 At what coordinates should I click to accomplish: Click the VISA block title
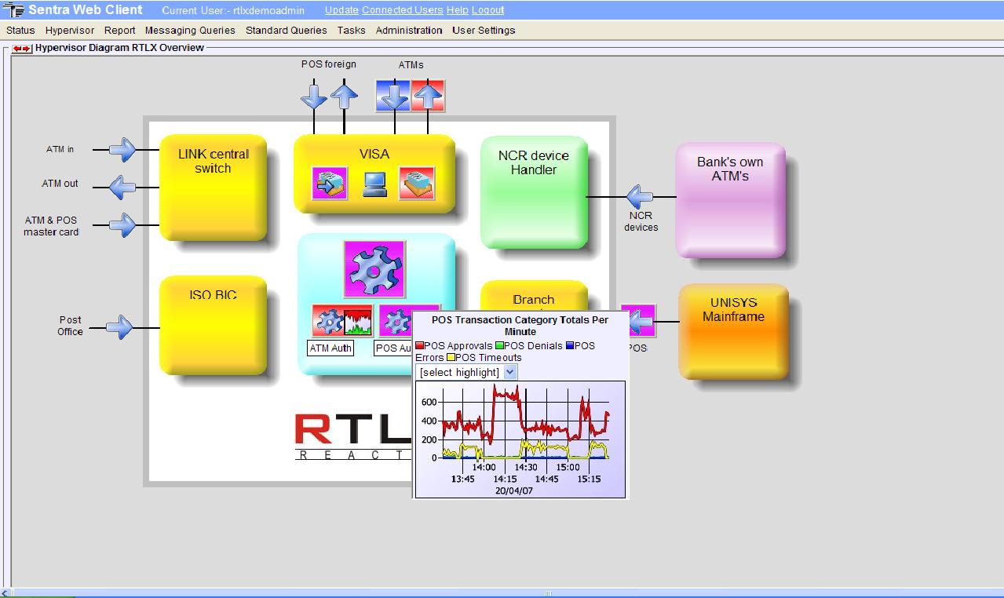point(374,154)
